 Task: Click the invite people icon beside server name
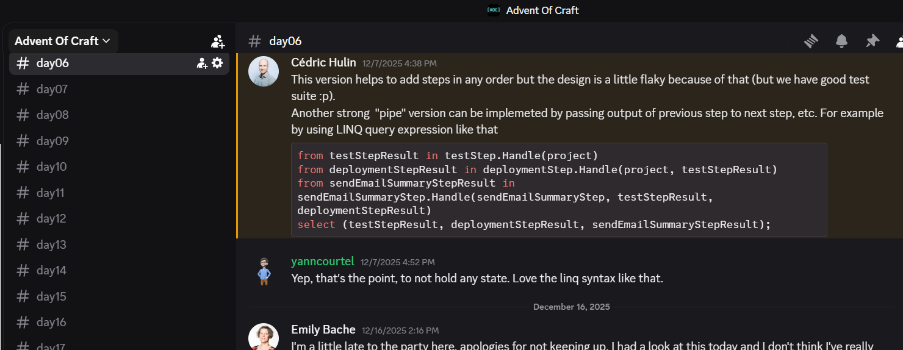point(218,41)
